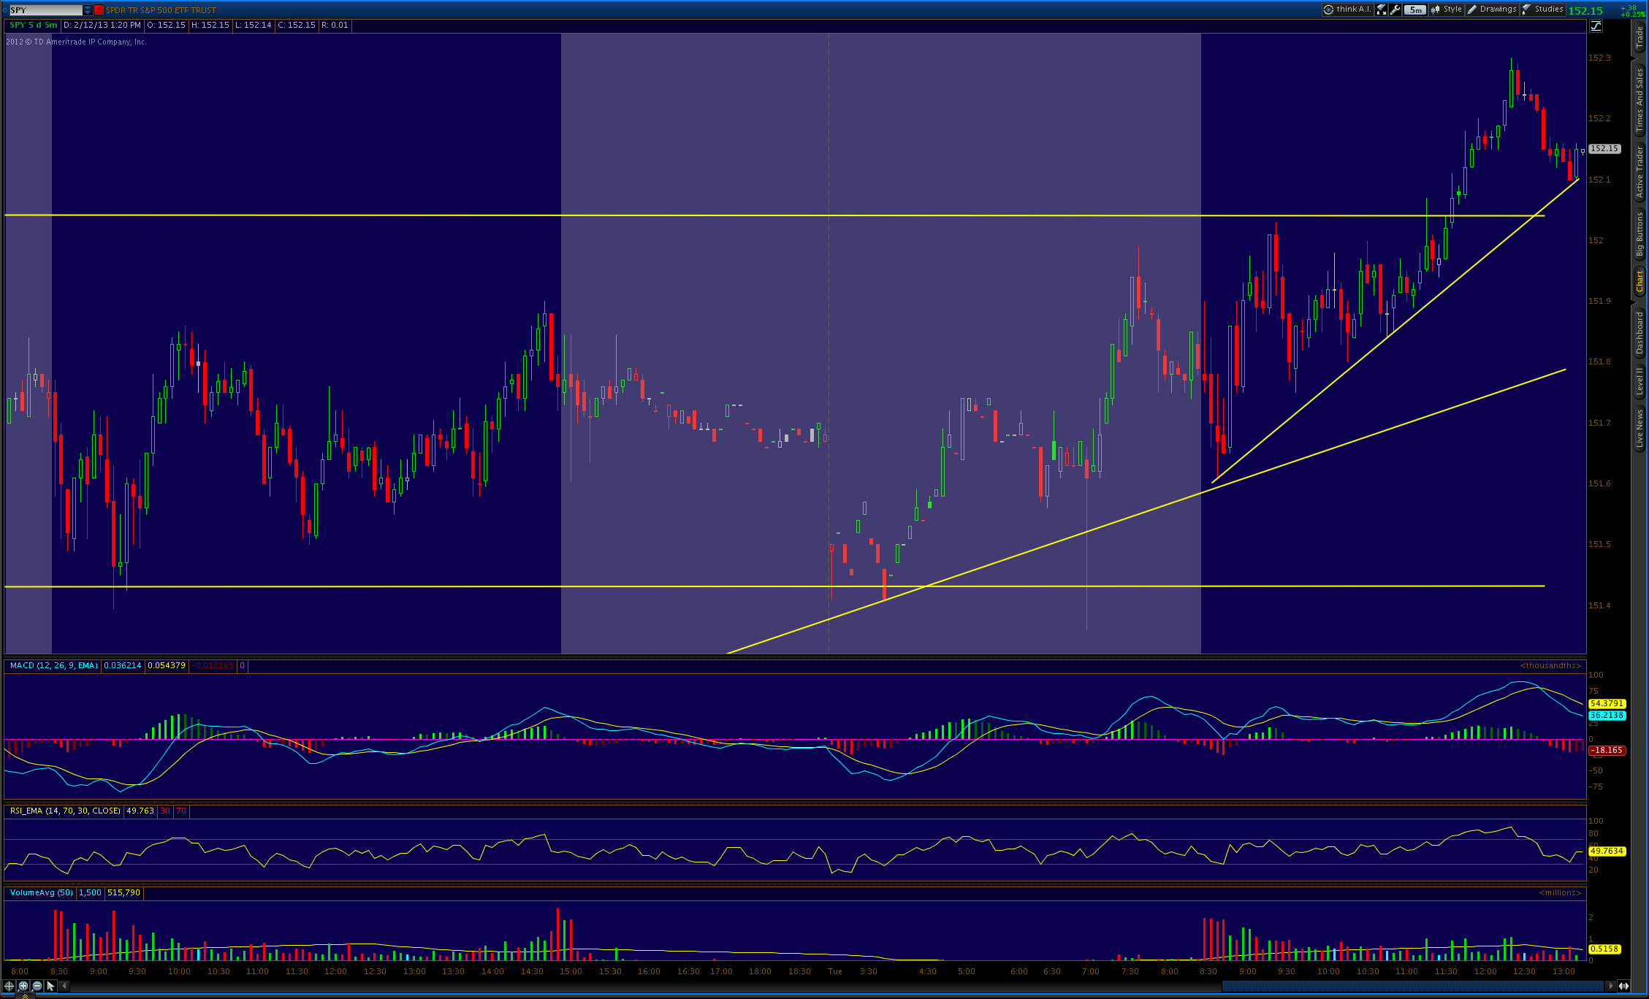Image resolution: width=1649 pixels, height=999 pixels.
Task: Select the pointer cursor tool
Action: [x=50, y=986]
